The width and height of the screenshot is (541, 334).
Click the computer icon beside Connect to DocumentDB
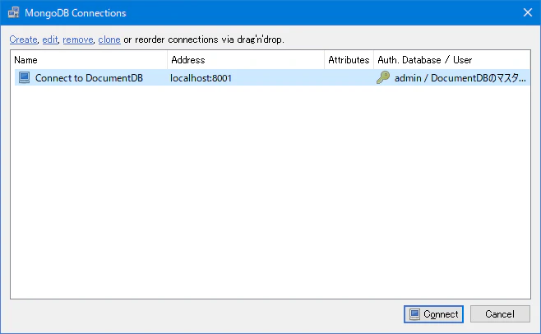(x=24, y=77)
